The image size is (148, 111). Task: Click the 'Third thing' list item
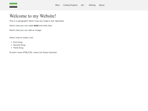point(18,48)
